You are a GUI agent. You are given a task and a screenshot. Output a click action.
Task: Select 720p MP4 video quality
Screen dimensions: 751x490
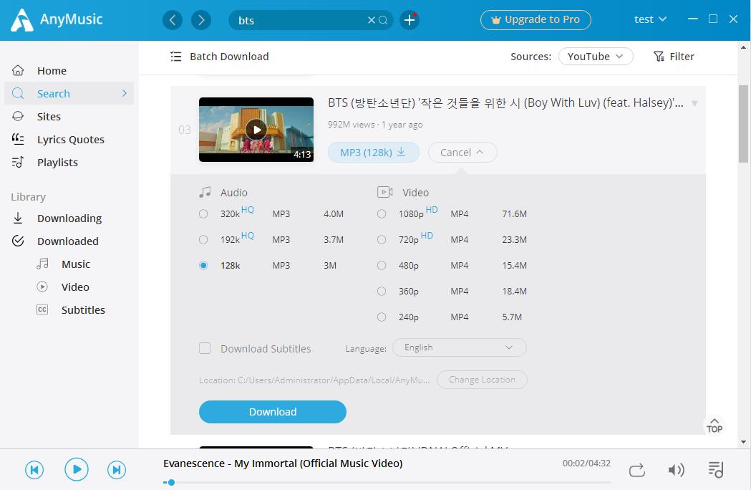(382, 240)
